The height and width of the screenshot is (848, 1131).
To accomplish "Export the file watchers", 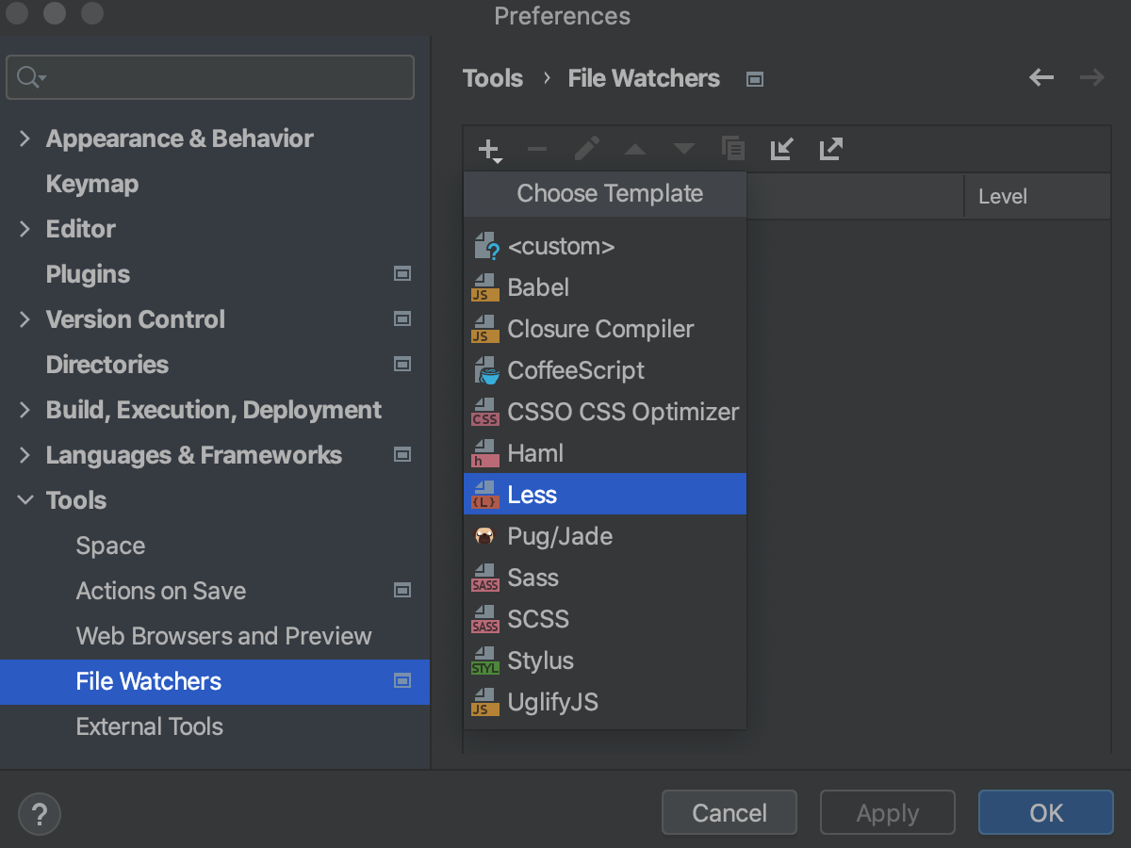I will click(x=830, y=148).
